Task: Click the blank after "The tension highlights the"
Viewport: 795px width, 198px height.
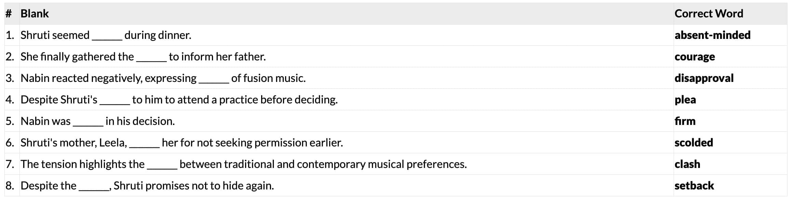Action: point(162,166)
